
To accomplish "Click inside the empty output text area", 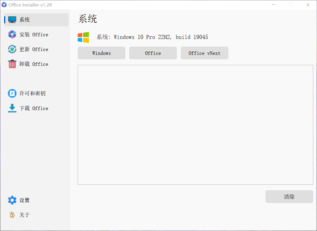I will click(x=195, y=125).
